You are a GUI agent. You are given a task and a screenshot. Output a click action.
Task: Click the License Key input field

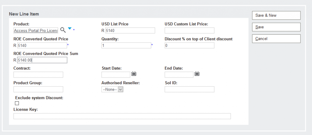pyautogui.click(x=122, y=116)
